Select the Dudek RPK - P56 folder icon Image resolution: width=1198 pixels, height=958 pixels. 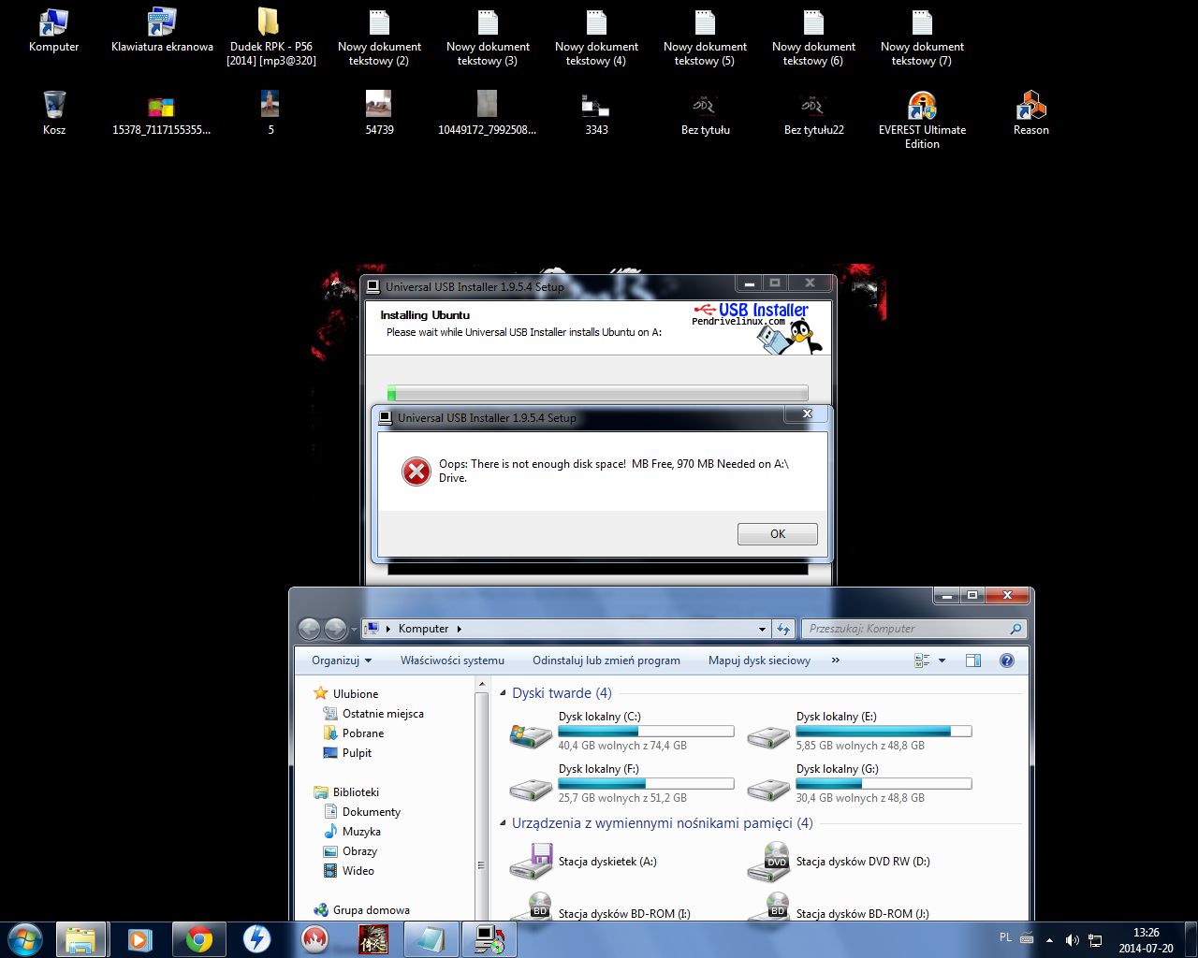tap(271, 37)
